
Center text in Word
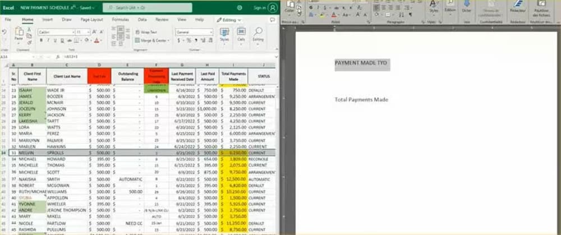[x=384, y=8]
